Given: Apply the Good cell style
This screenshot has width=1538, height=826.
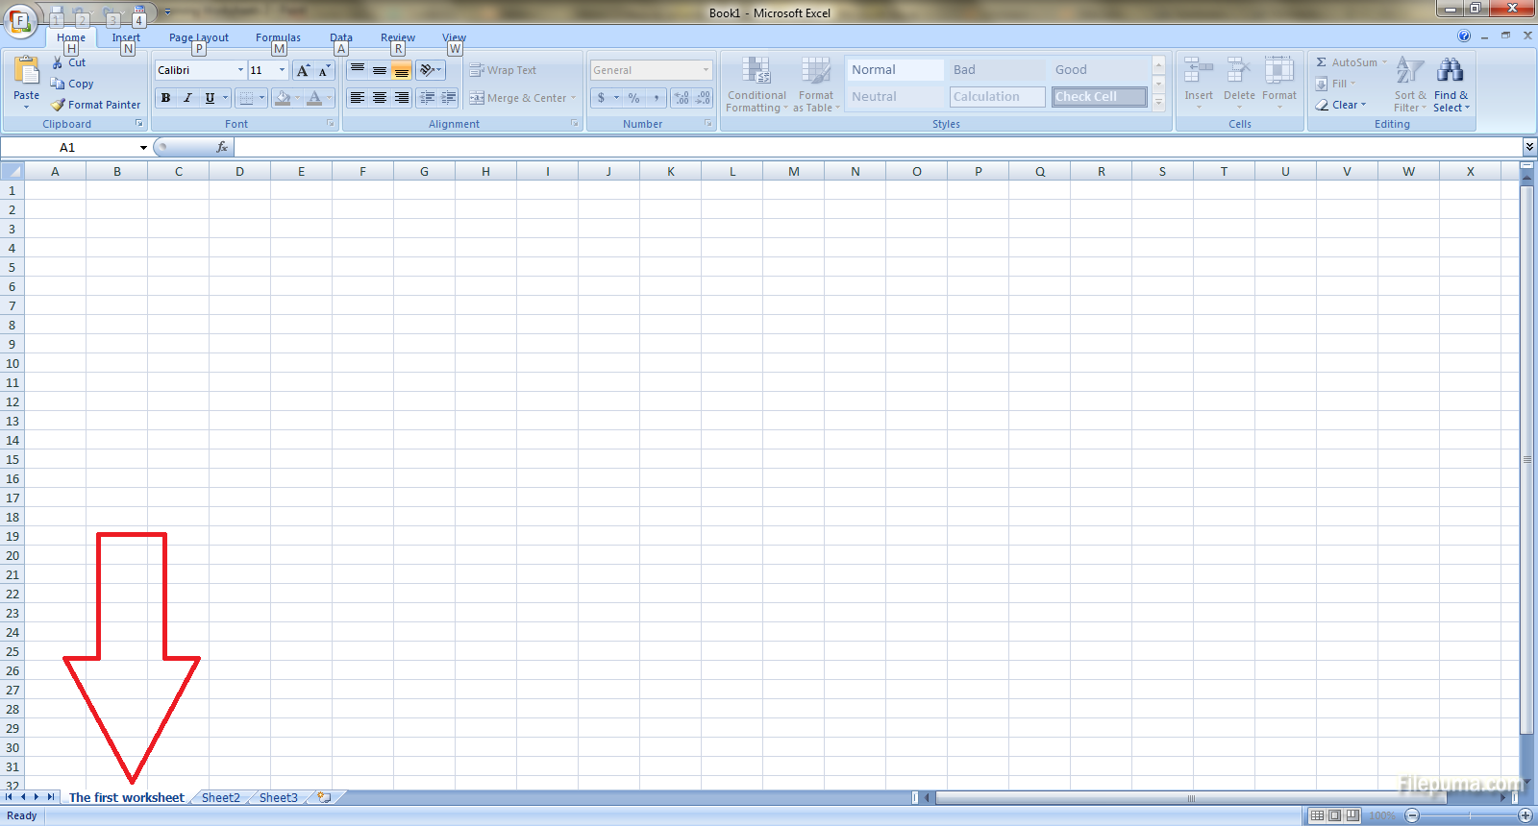Looking at the screenshot, I should [1098, 70].
